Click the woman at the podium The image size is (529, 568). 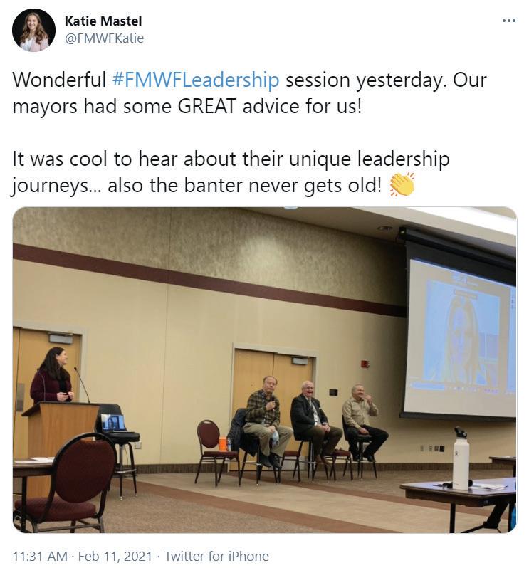click(53, 376)
